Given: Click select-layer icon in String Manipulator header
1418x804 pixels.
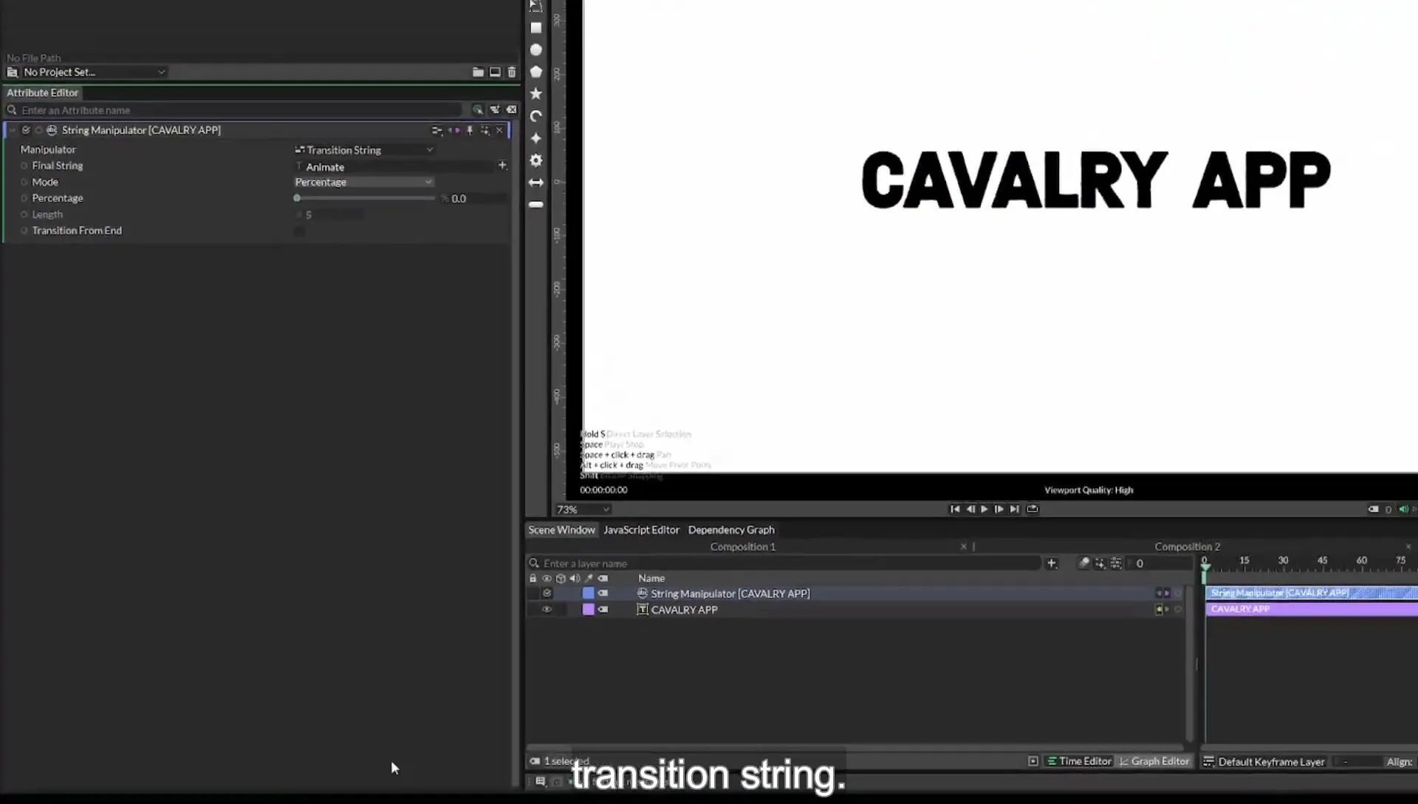Looking at the screenshot, I should pyautogui.click(x=484, y=130).
